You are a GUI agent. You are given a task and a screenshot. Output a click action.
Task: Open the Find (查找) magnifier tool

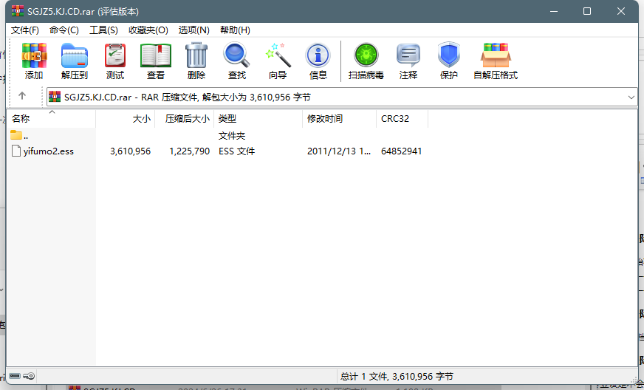coord(237,61)
